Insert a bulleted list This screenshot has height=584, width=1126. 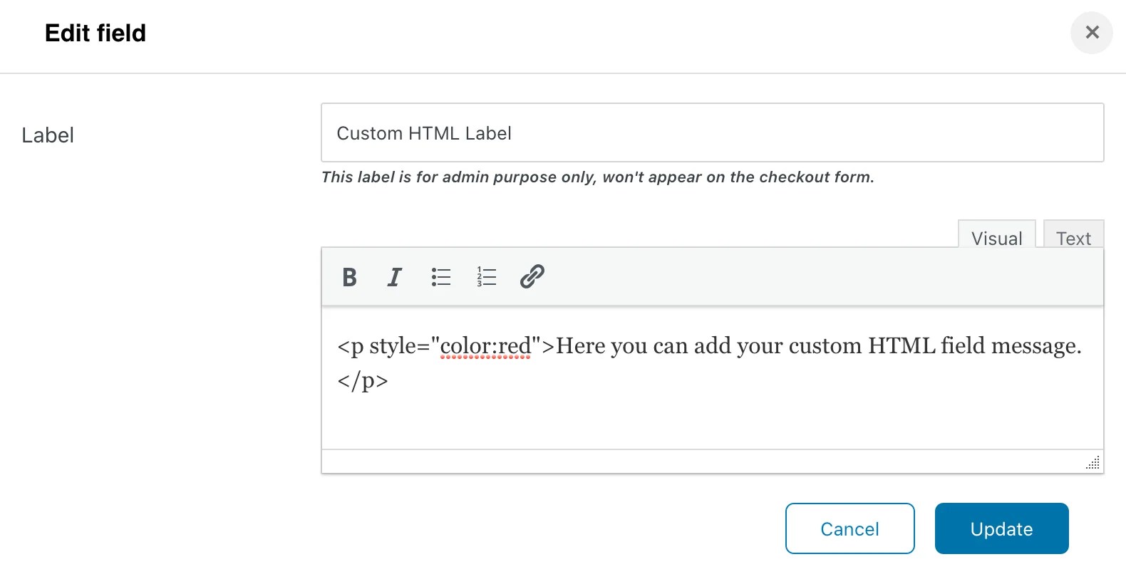(441, 277)
